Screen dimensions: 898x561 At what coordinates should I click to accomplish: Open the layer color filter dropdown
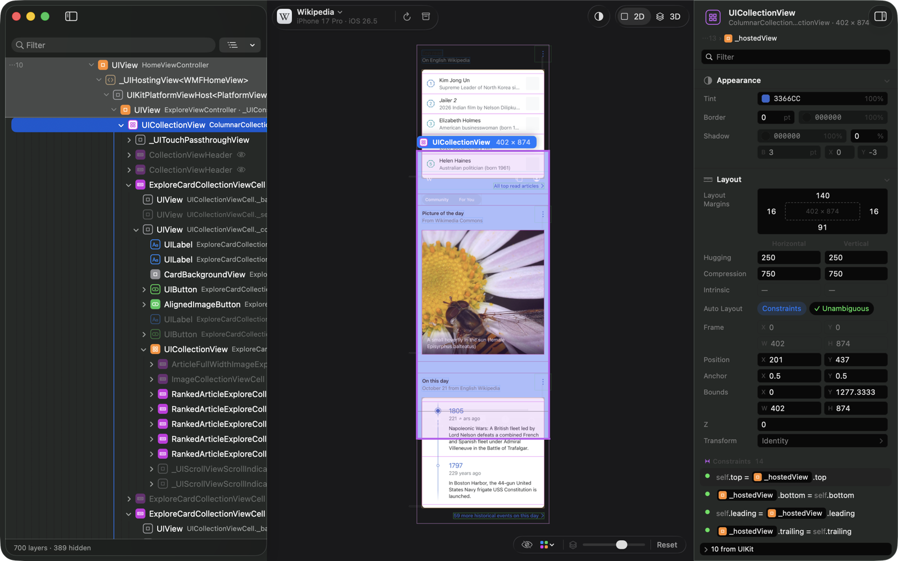[547, 545]
